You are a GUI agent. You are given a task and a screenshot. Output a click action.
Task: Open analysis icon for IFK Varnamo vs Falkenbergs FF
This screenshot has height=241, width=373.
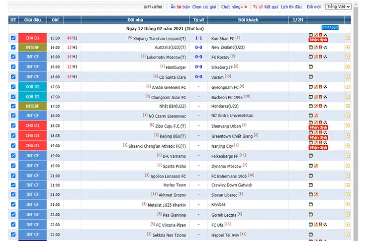pyautogui.click(x=311, y=156)
